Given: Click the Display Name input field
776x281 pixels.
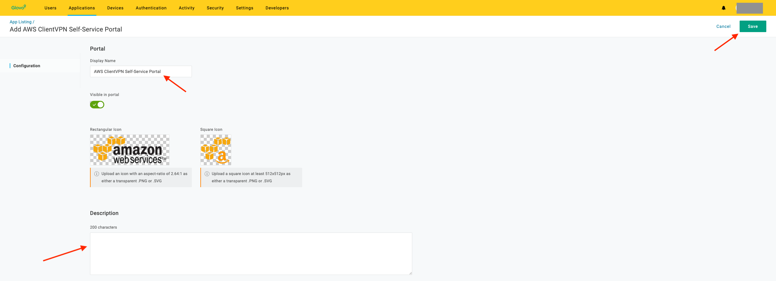Looking at the screenshot, I should pyautogui.click(x=141, y=71).
